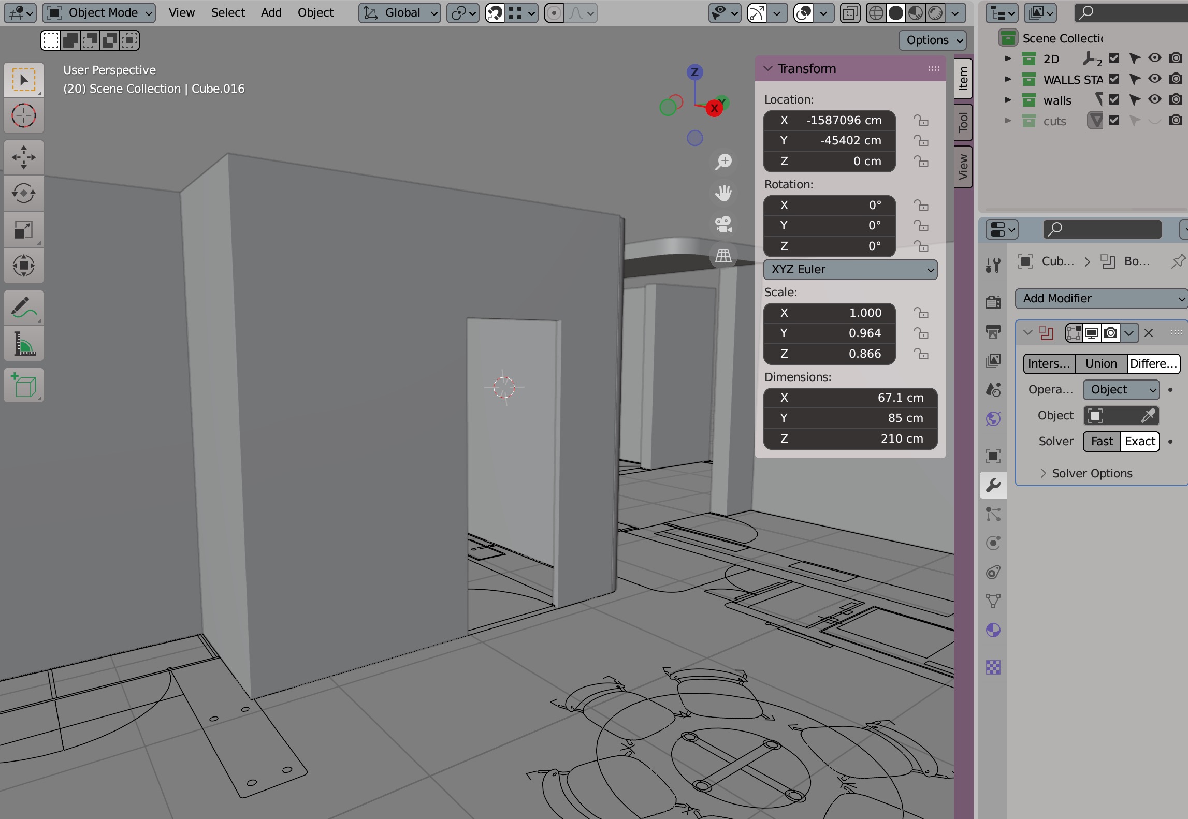Select the Union boolean operation
The height and width of the screenshot is (819, 1188).
pos(1101,364)
